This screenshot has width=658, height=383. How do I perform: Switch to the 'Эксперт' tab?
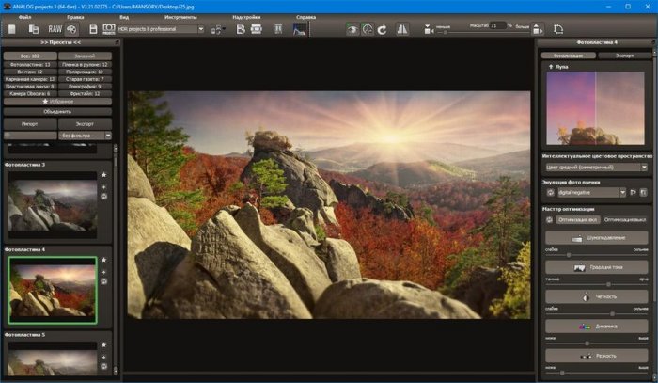(621, 56)
